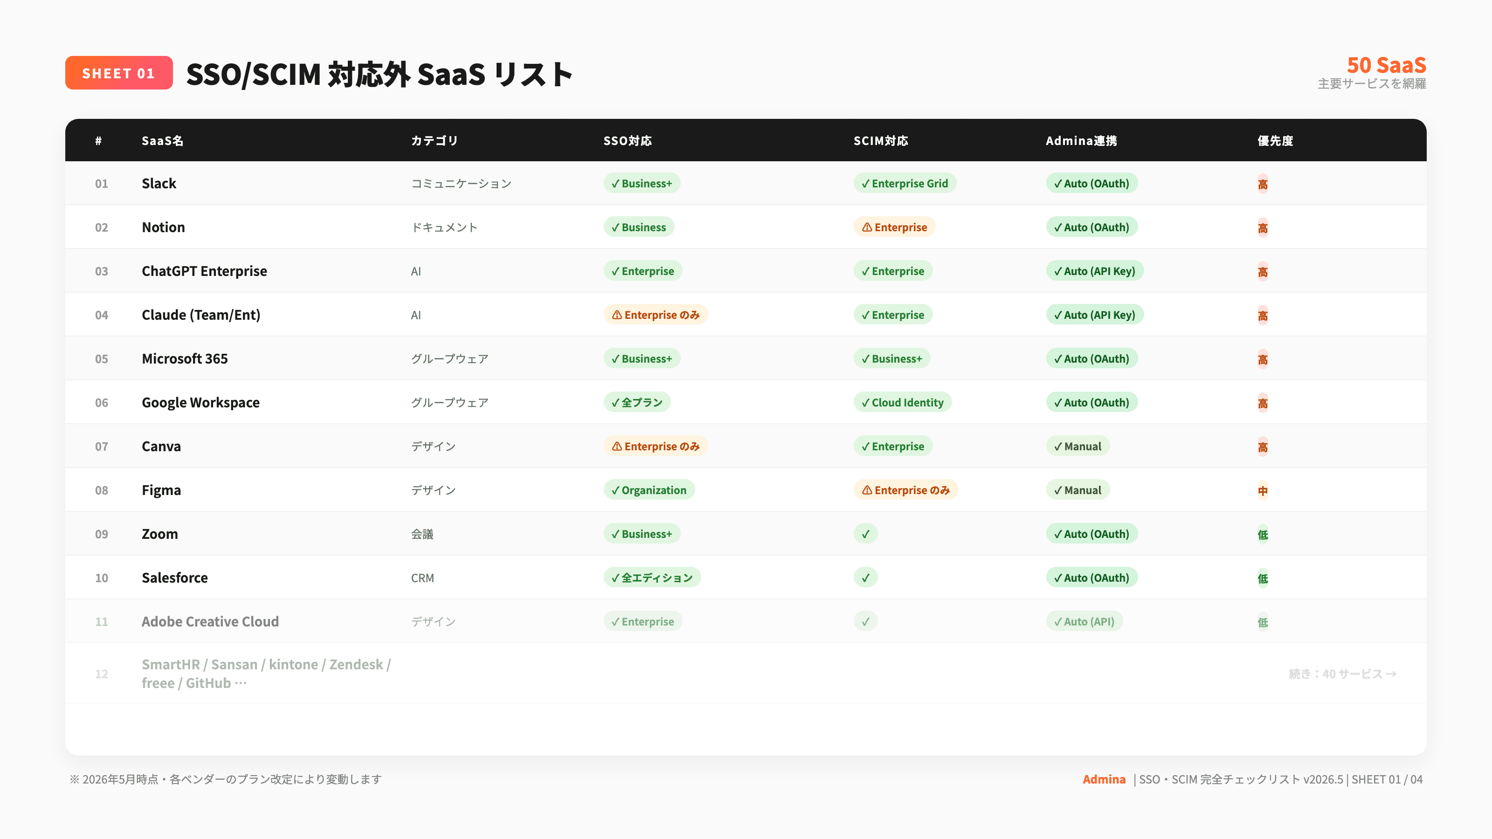The height and width of the screenshot is (839, 1492).
Task: Click Zoom's 低 priority tag
Action: click(x=1263, y=535)
